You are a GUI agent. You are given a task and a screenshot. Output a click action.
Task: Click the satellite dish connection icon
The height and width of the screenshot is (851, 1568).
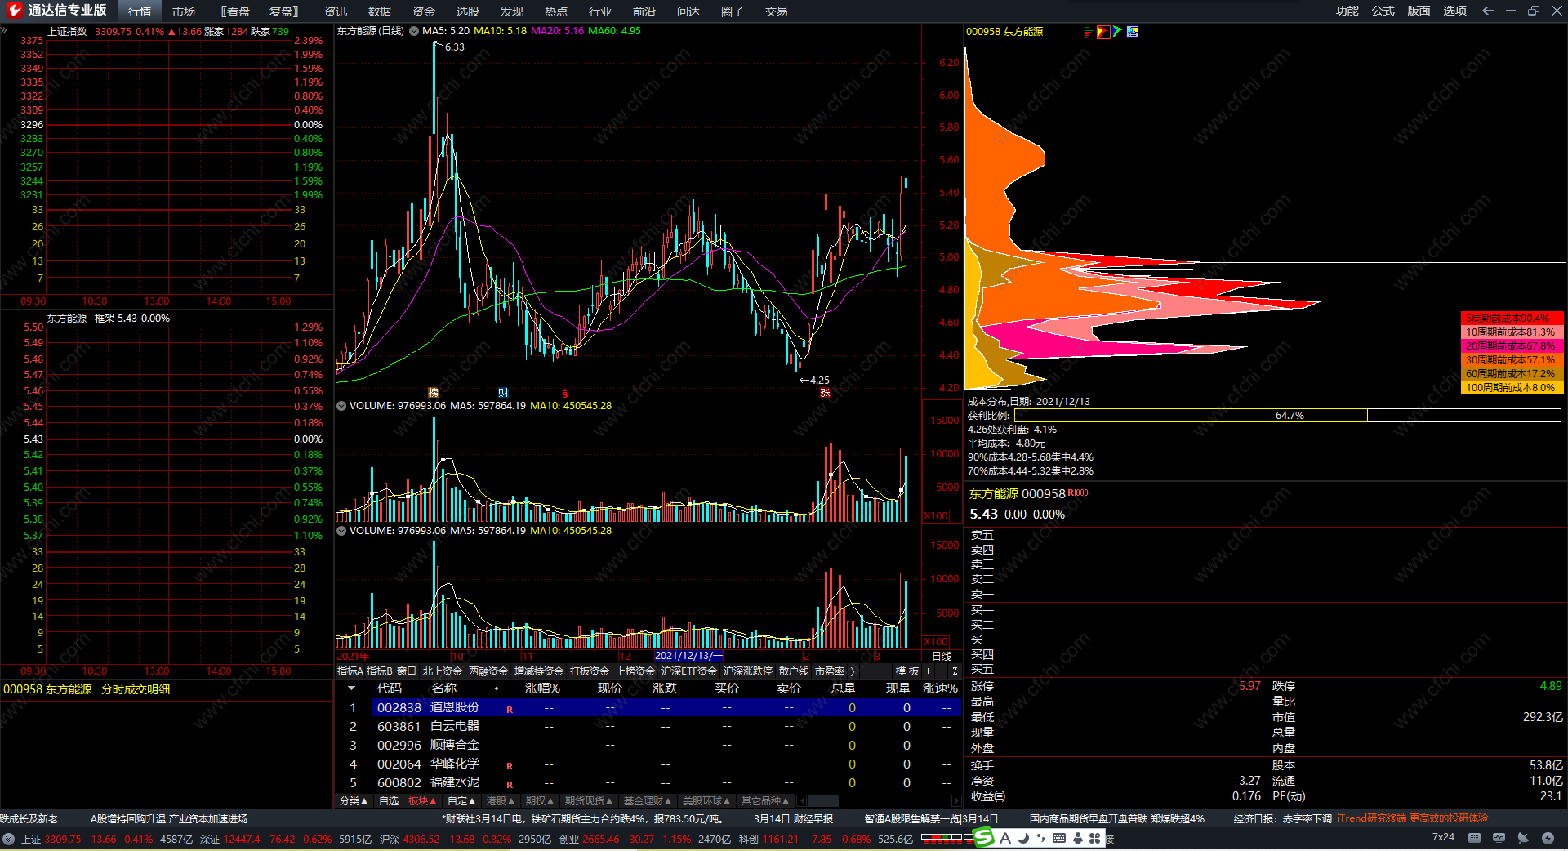pyautogui.click(x=1523, y=838)
